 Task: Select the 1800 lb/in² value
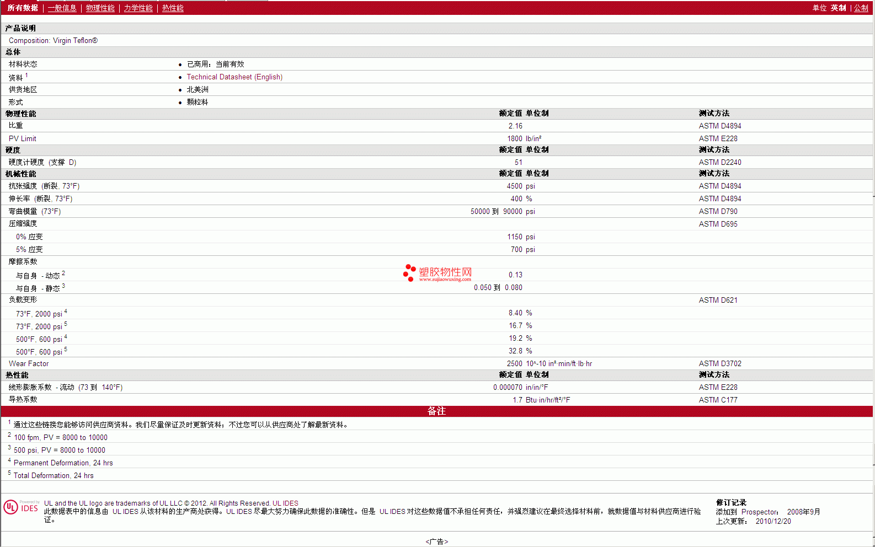[524, 139]
